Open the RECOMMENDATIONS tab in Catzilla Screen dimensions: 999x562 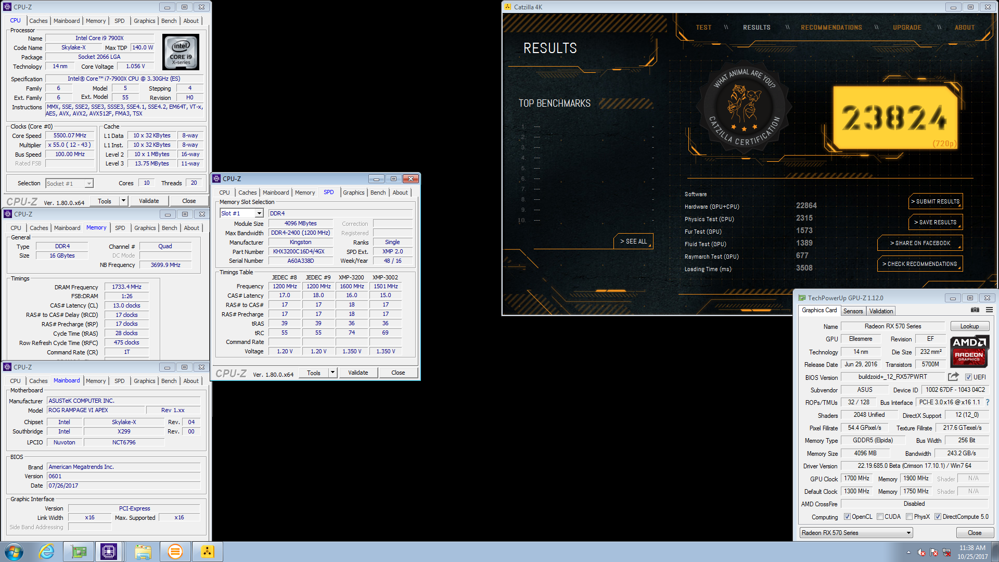[x=831, y=28]
